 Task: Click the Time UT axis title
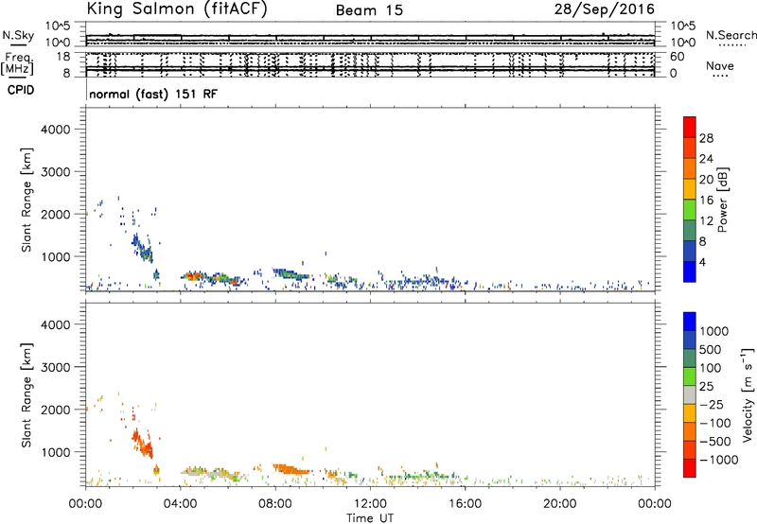[x=370, y=518]
